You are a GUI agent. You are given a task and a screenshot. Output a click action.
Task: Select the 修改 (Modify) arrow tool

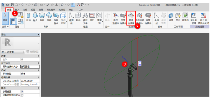coord(5,18)
